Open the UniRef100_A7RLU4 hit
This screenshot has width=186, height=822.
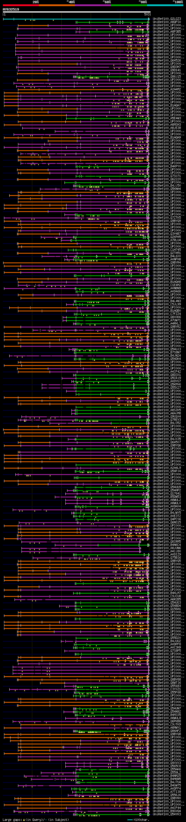coord(167,240)
